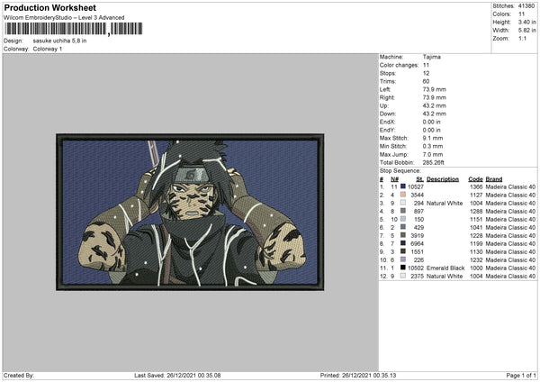Select the 'Colorway 1' value
This screenshot has width=540, height=382.
pos(48,49)
